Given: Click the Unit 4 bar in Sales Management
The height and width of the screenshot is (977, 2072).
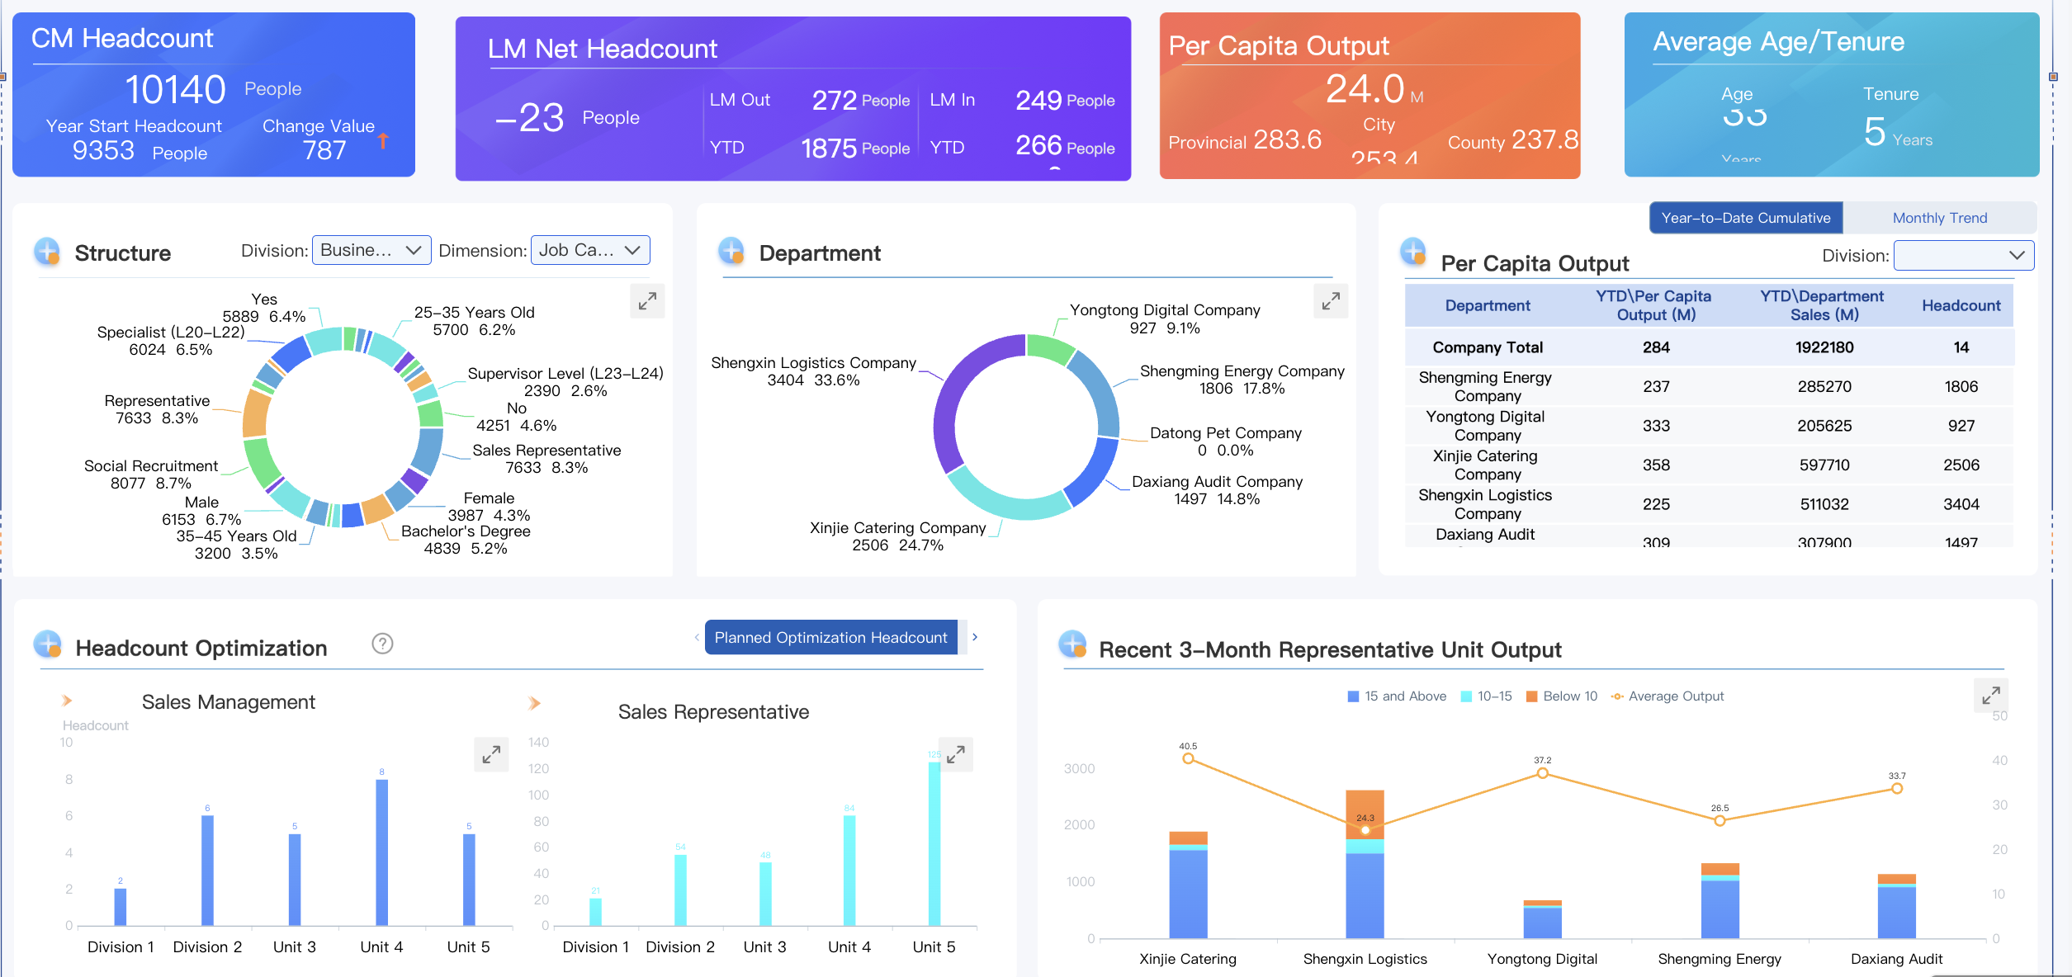Looking at the screenshot, I should click(x=381, y=852).
